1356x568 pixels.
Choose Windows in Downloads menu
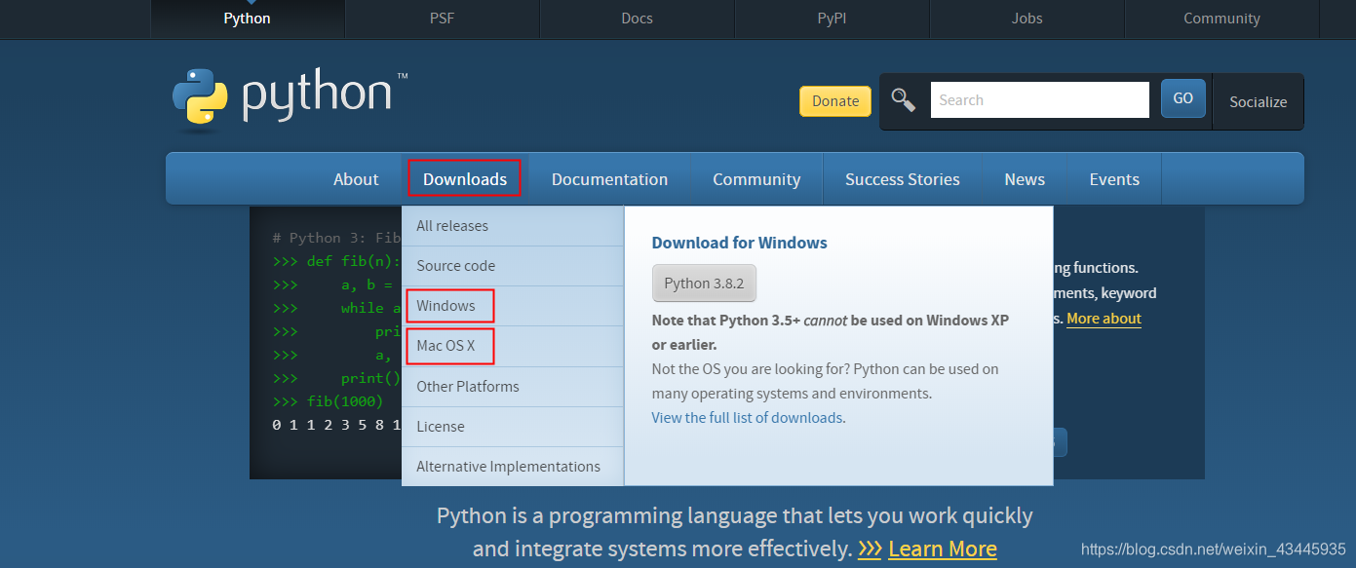pos(513,306)
